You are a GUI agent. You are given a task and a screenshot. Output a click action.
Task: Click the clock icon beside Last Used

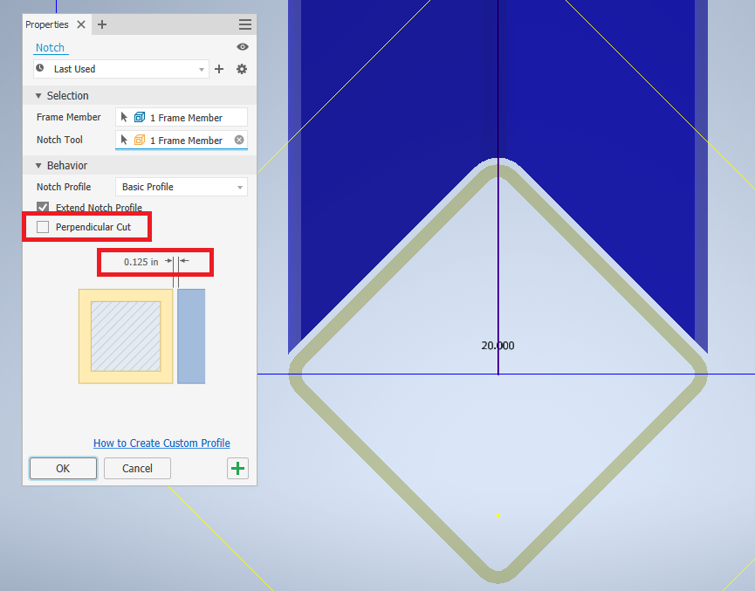39,68
